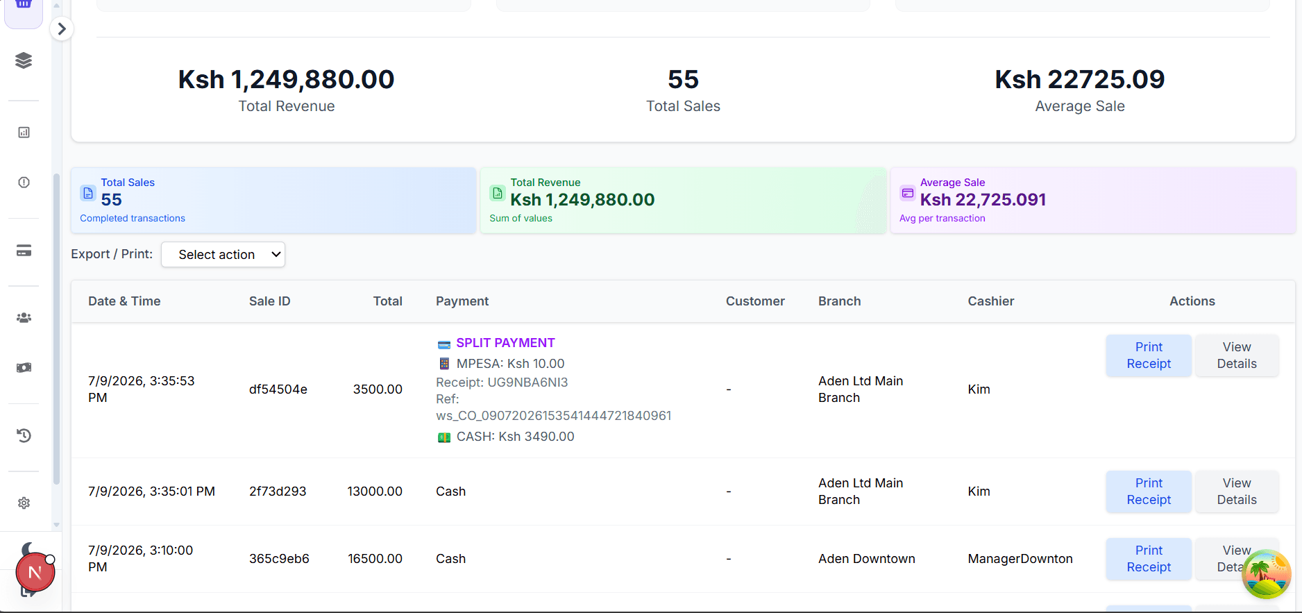Viewport: 1302px width, 613px height.
Task: Click the SPLIT PAYMENT label
Action: (x=505, y=343)
